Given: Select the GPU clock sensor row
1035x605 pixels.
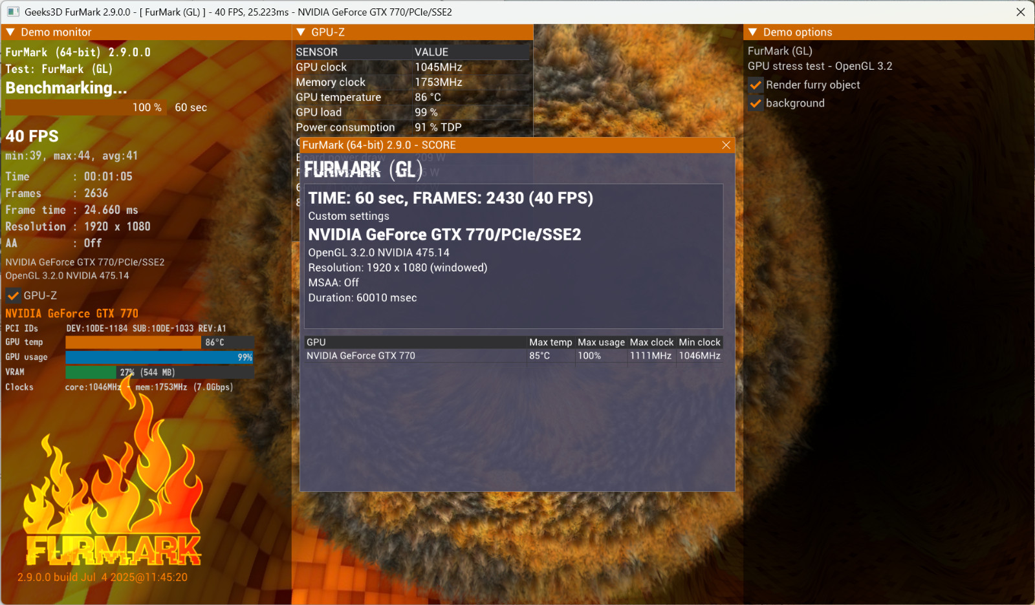Looking at the screenshot, I should [413, 67].
